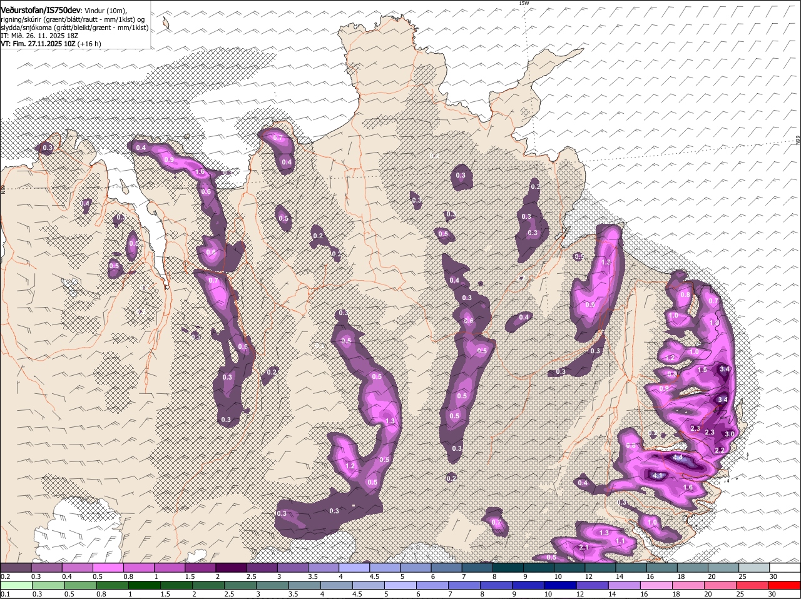The height and width of the screenshot is (599, 801).
Task: Choose the bright red 30 swatch in lower scale
Action: (x=785, y=585)
